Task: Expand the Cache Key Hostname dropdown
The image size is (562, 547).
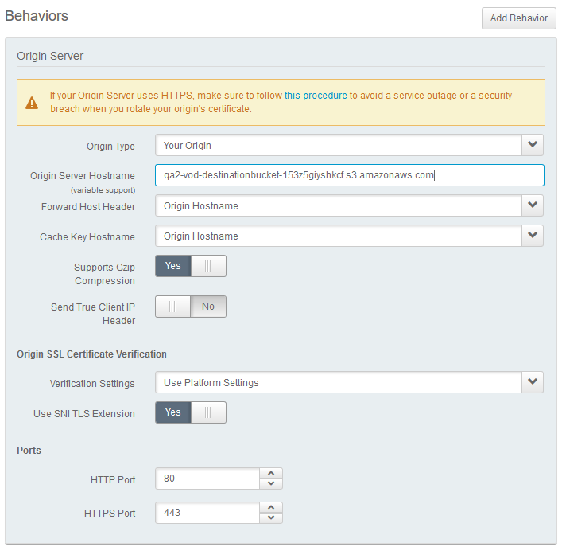Action: [533, 236]
